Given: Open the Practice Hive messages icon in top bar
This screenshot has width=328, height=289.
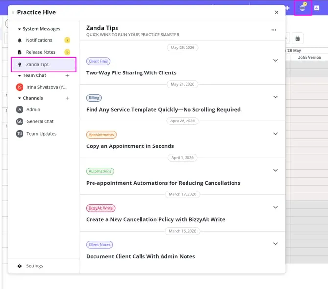Looking at the screenshot, I should point(303,8).
